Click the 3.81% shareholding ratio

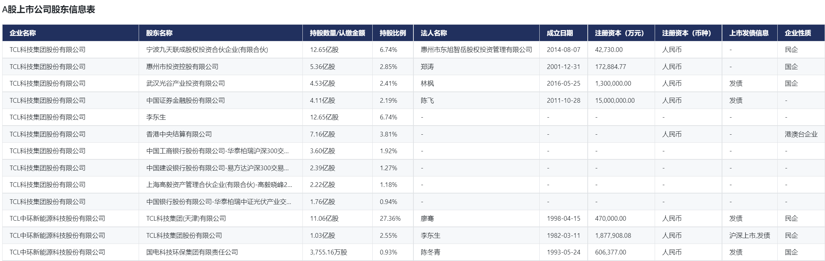point(388,134)
